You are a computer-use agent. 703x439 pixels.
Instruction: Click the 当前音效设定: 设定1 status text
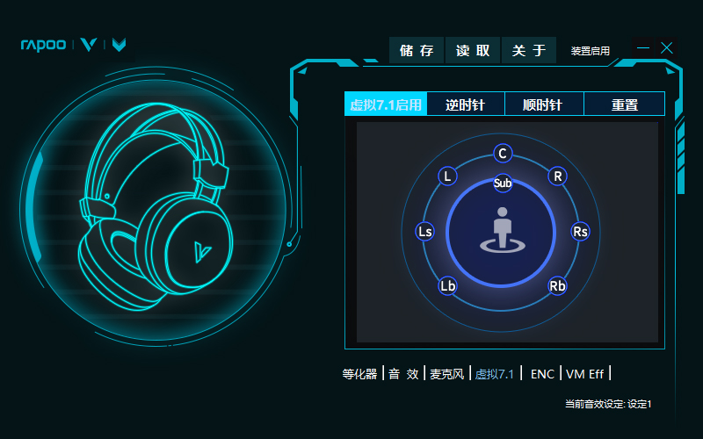click(x=608, y=404)
